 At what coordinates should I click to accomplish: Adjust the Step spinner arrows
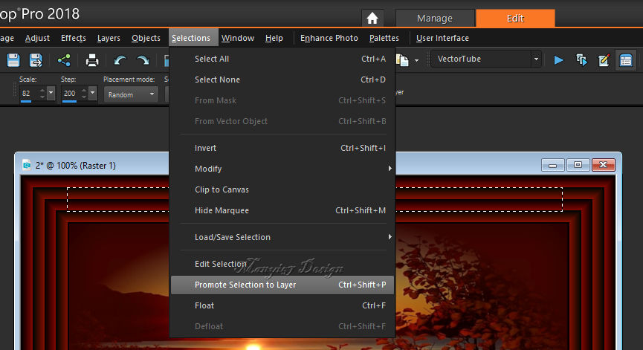pos(84,94)
